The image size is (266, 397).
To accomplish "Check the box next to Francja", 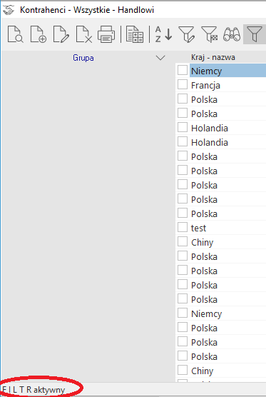I will click(183, 84).
